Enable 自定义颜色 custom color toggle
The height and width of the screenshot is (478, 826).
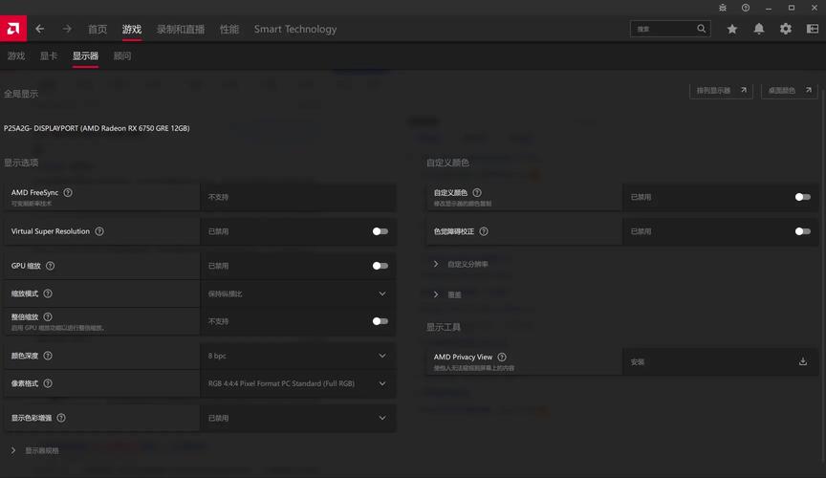click(x=802, y=197)
